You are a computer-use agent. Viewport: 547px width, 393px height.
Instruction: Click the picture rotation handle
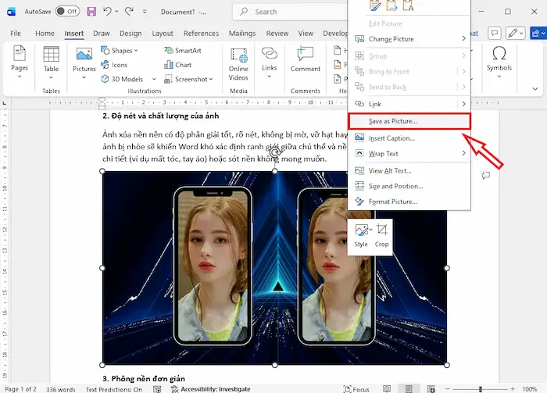coord(275,152)
